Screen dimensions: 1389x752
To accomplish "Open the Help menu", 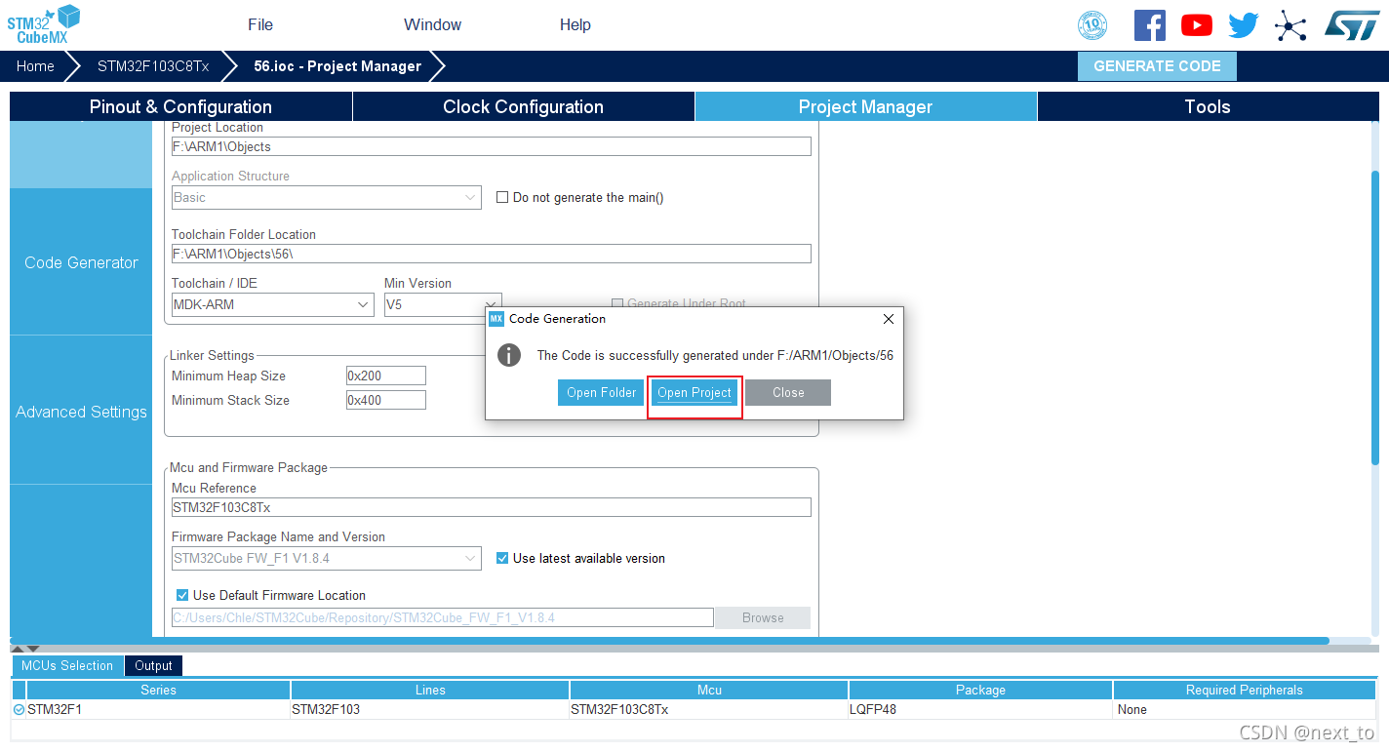I will 575,24.
